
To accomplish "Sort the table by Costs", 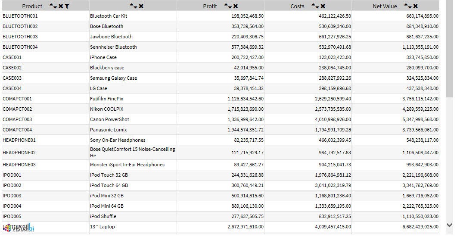I will 315,6.
